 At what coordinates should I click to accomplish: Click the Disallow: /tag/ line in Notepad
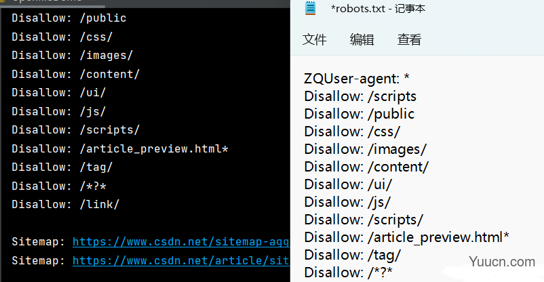(353, 256)
